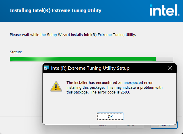Viewport: 183px width, 134px height.
Task: Close the Extreme Tuning Utility Setup dialog
Action: click(x=170, y=68)
